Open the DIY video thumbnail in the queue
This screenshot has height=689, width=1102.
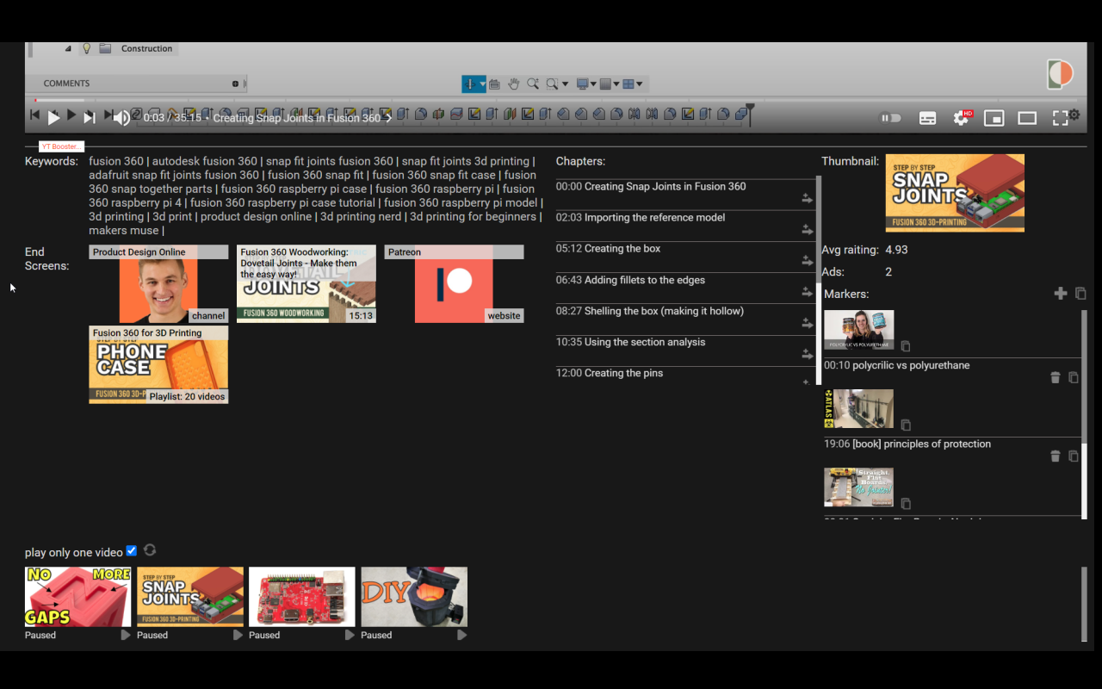(x=414, y=596)
